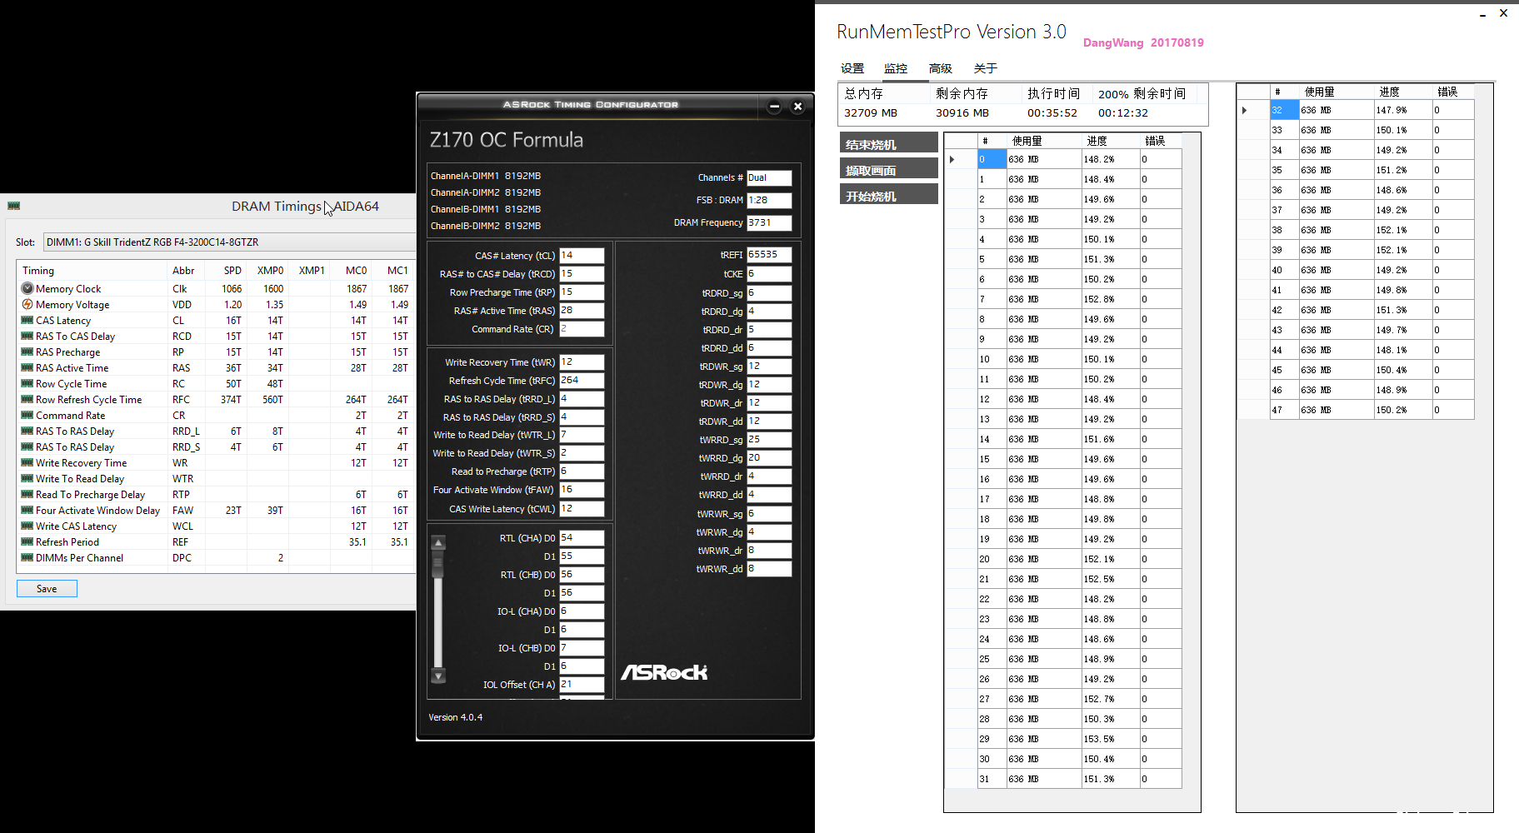Viewport: 1519px width, 833px height.
Task: Click the RTL (CHA) D0 field
Action: click(x=582, y=538)
